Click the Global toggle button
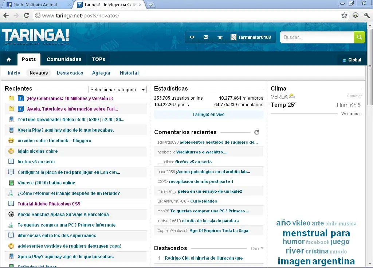373x268 pixels. pyautogui.click(x=352, y=60)
